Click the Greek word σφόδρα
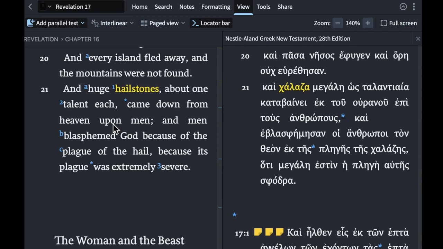The image size is (443, 249). [278, 181]
